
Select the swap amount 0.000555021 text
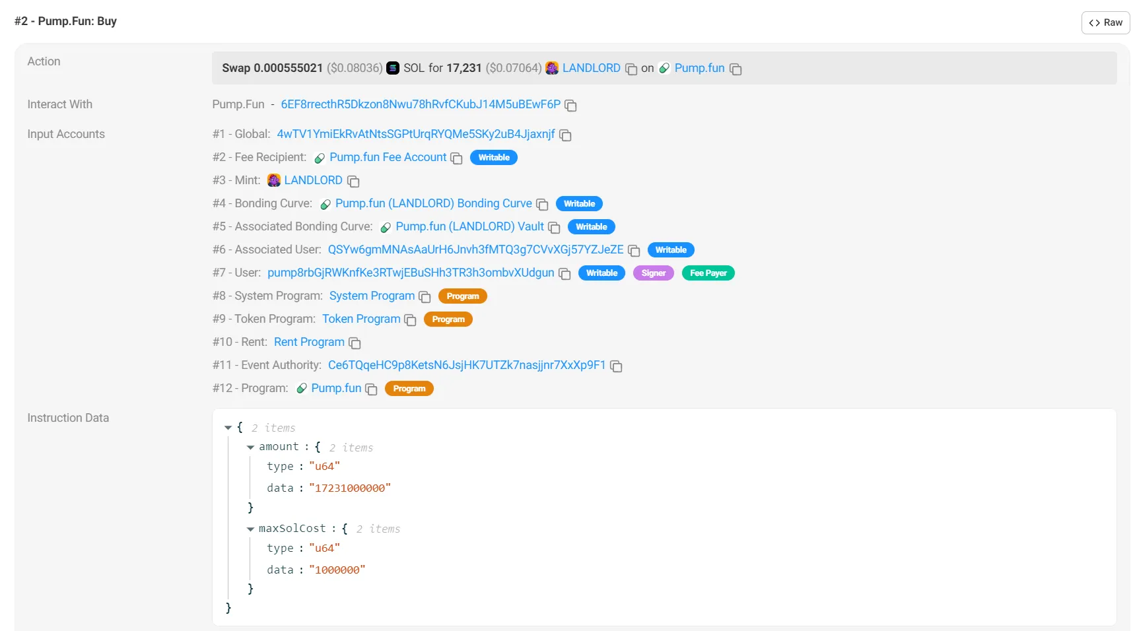[x=288, y=68]
